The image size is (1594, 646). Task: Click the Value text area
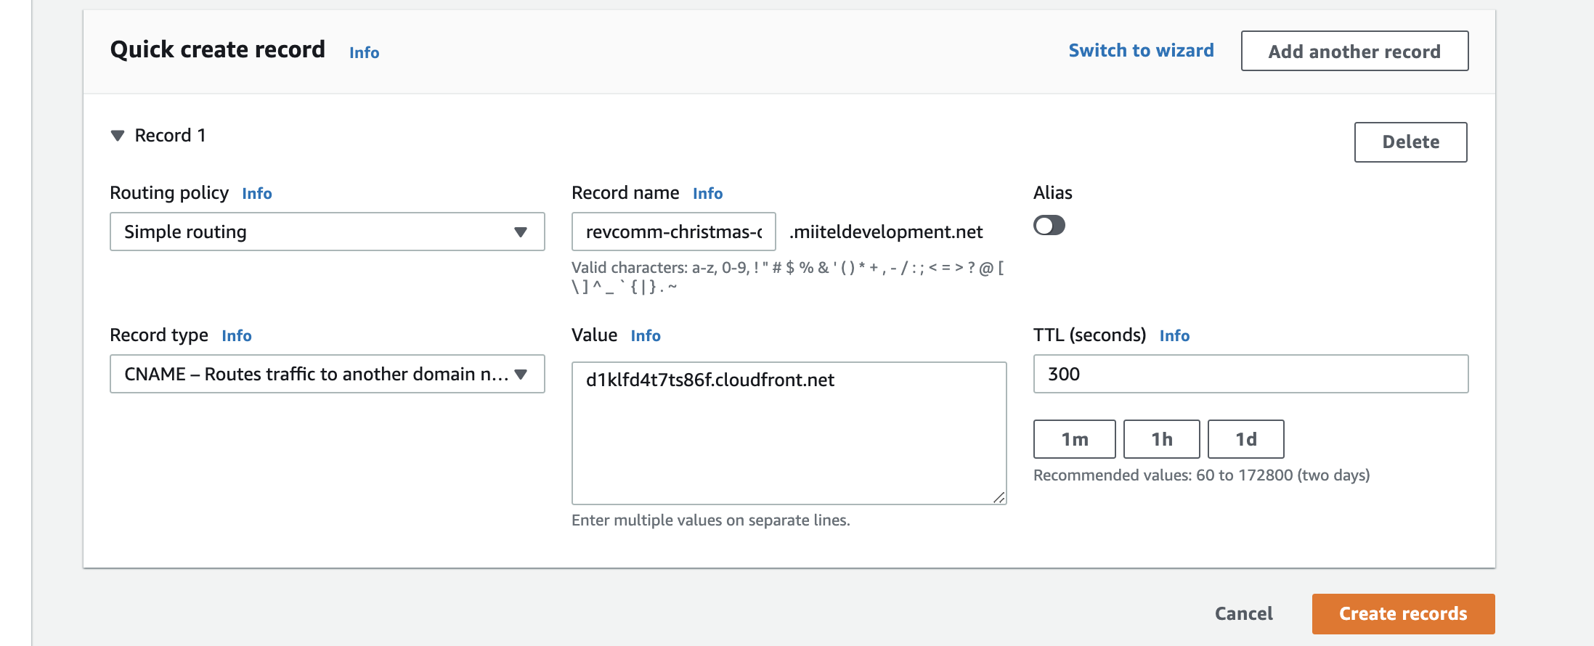789,433
